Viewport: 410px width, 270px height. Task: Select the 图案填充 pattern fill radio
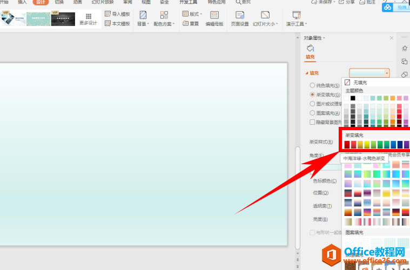click(312, 113)
